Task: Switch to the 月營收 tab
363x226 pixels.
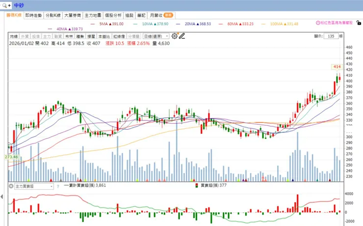Action: click(x=161, y=15)
